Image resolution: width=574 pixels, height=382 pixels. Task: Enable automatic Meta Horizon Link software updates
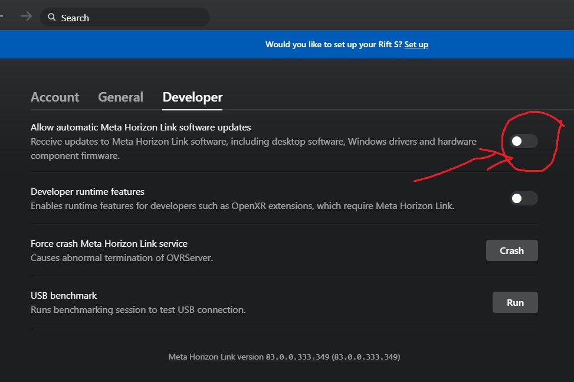pos(523,141)
